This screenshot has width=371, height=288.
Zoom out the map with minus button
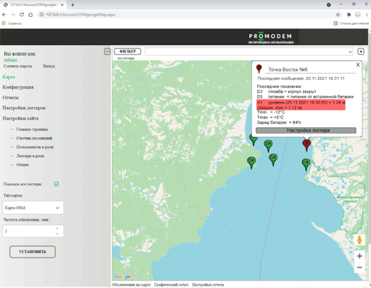coord(360,267)
